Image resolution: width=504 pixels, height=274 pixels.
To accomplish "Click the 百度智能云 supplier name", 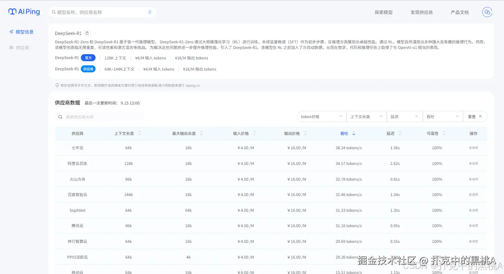I will tap(77, 194).
